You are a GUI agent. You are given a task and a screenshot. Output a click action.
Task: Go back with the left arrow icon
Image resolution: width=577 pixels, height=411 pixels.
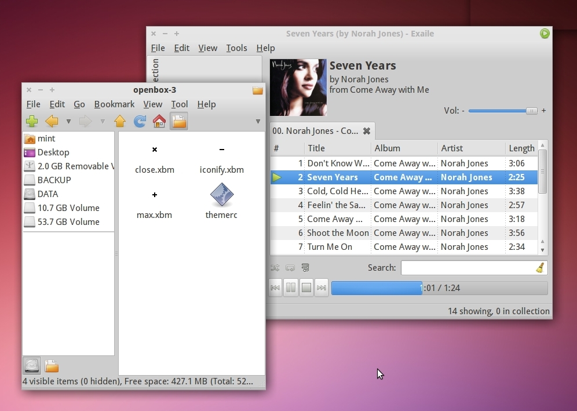(x=52, y=121)
